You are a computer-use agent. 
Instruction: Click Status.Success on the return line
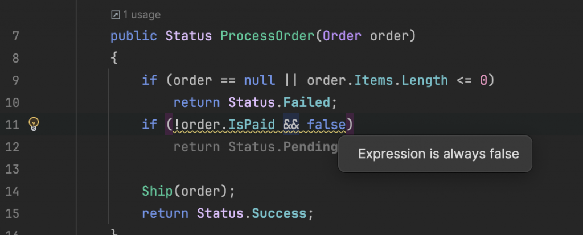tap(252, 213)
